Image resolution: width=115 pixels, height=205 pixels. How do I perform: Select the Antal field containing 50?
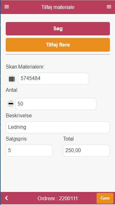(x=56, y=104)
